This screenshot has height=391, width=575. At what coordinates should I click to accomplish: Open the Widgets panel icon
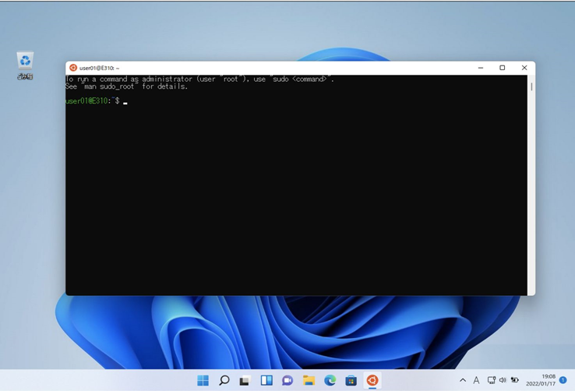[266, 380]
